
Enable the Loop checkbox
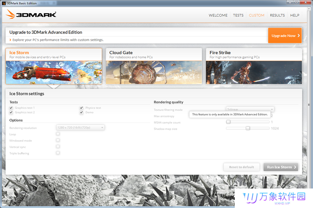pos(58,134)
